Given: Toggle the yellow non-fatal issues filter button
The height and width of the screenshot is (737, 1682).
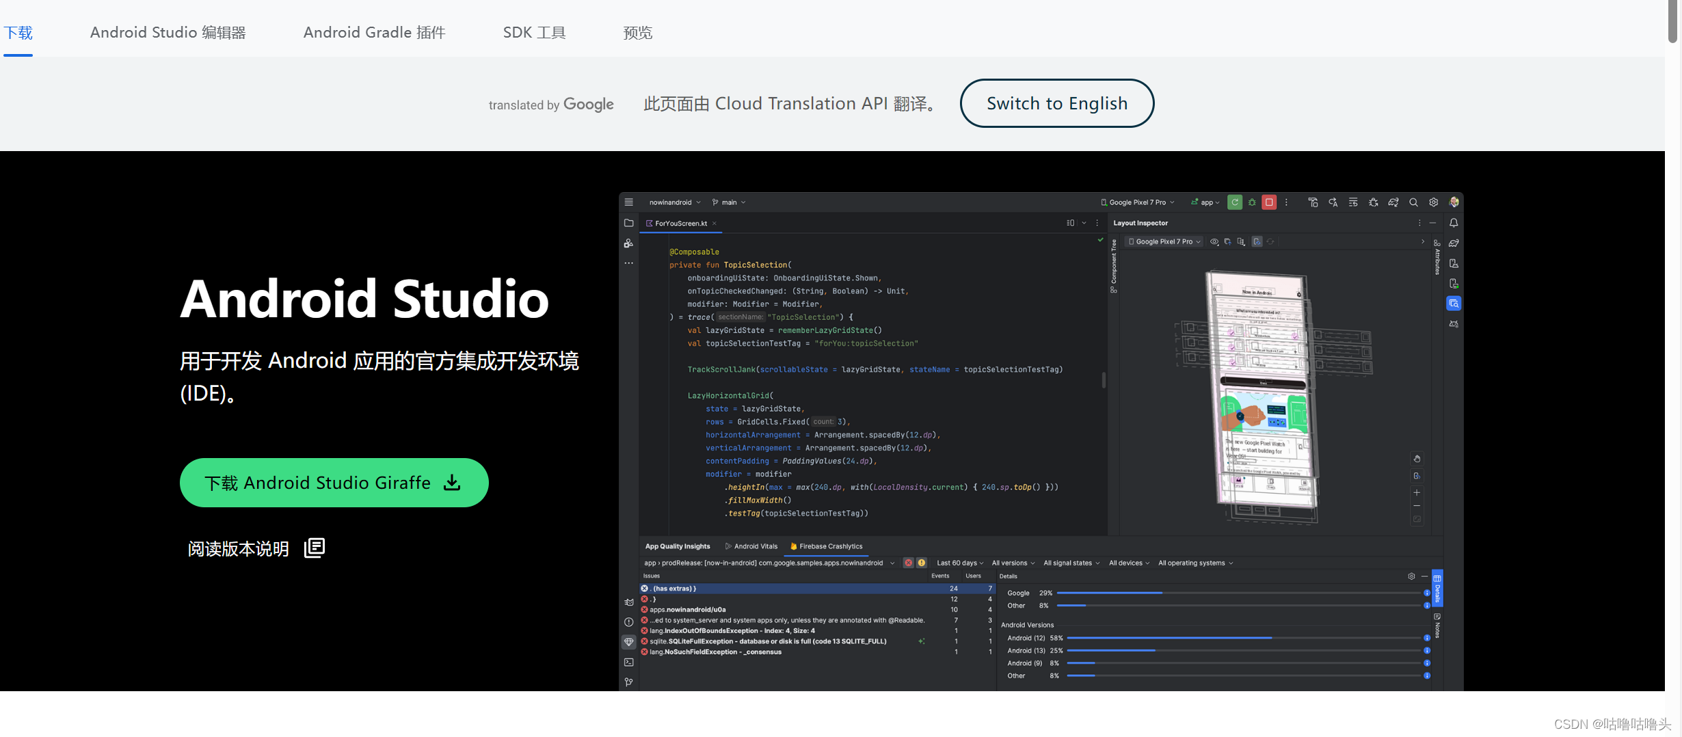Looking at the screenshot, I should coord(922,563).
